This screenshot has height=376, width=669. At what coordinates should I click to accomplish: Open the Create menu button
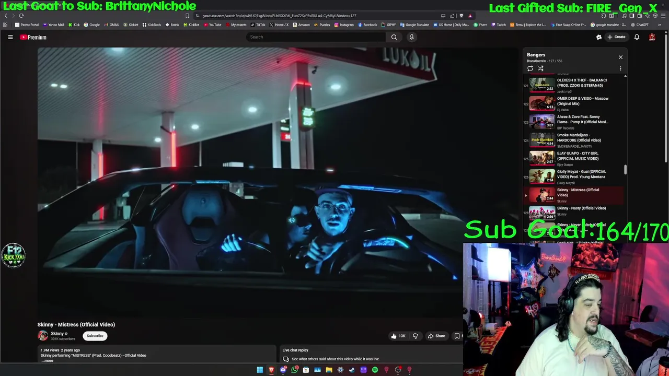point(617,37)
